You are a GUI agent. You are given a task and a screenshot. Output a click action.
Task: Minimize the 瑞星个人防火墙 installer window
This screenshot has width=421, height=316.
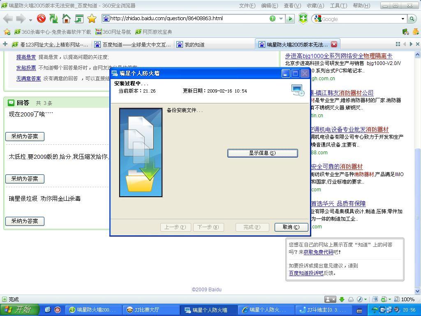click(x=286, y=73)
